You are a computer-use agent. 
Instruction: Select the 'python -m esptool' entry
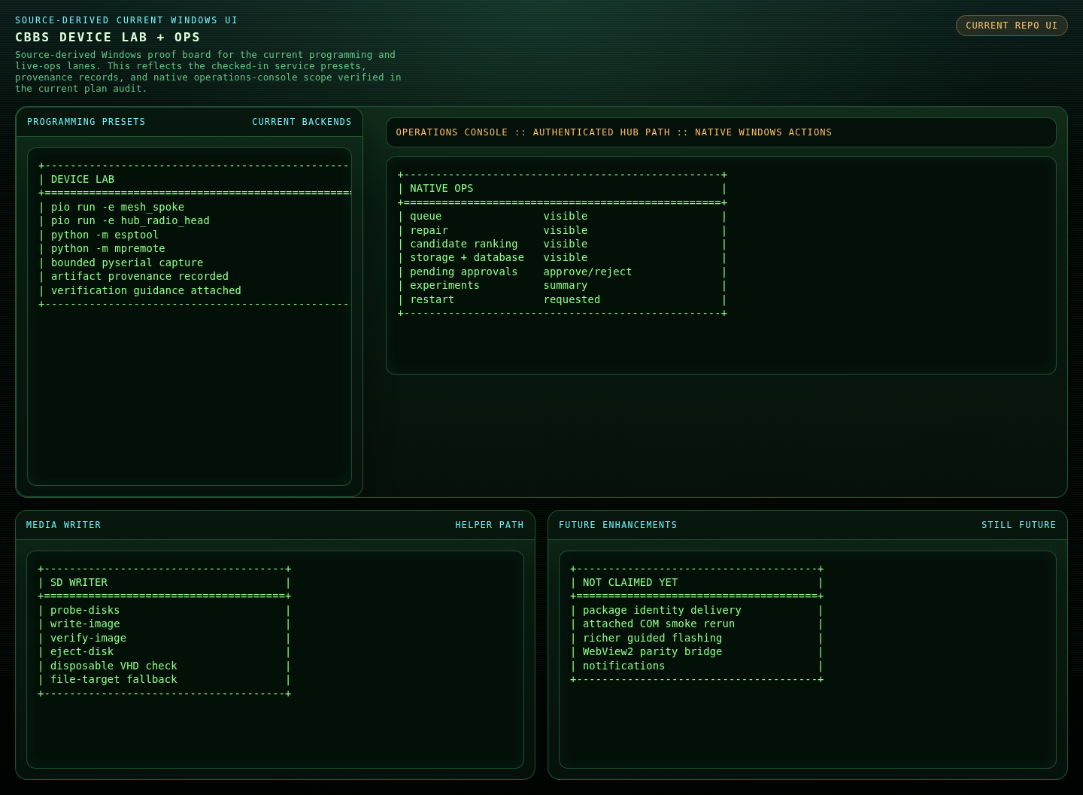tap(105, 235)
